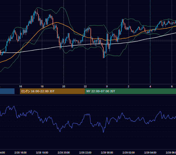This screenshot has height=155, width=176.
Task: Click the 2/28 18:00 date label
Action: pos(42,152)
